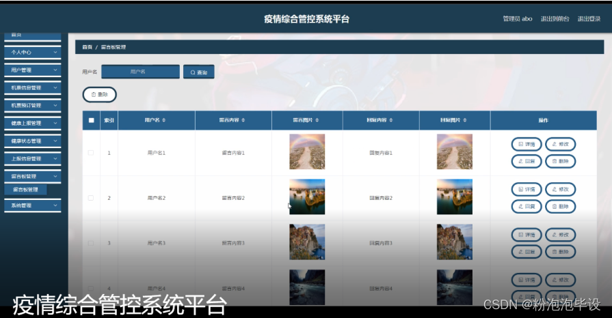
Task: Sort by 回复内容 using its header arrows
Action: click(390, 120)
